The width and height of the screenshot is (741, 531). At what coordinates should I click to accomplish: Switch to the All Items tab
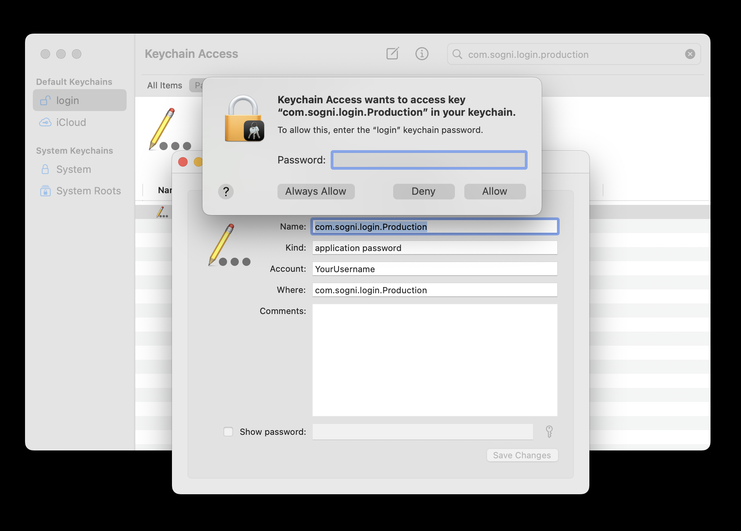point(165,85)
